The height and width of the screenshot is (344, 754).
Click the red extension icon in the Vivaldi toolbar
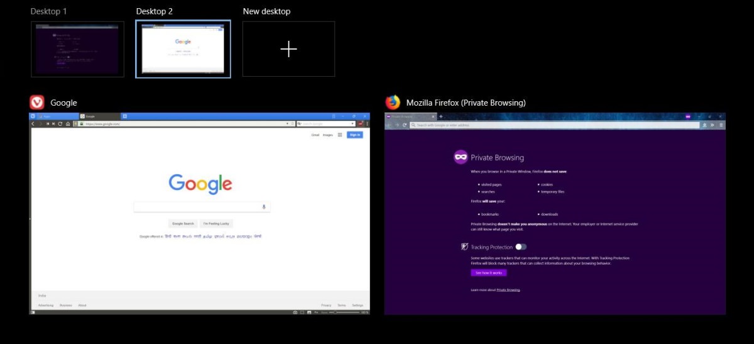tap(361, 124)
